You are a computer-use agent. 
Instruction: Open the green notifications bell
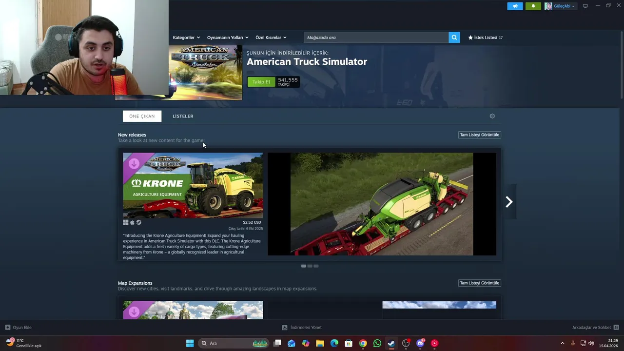coord(533,6)
